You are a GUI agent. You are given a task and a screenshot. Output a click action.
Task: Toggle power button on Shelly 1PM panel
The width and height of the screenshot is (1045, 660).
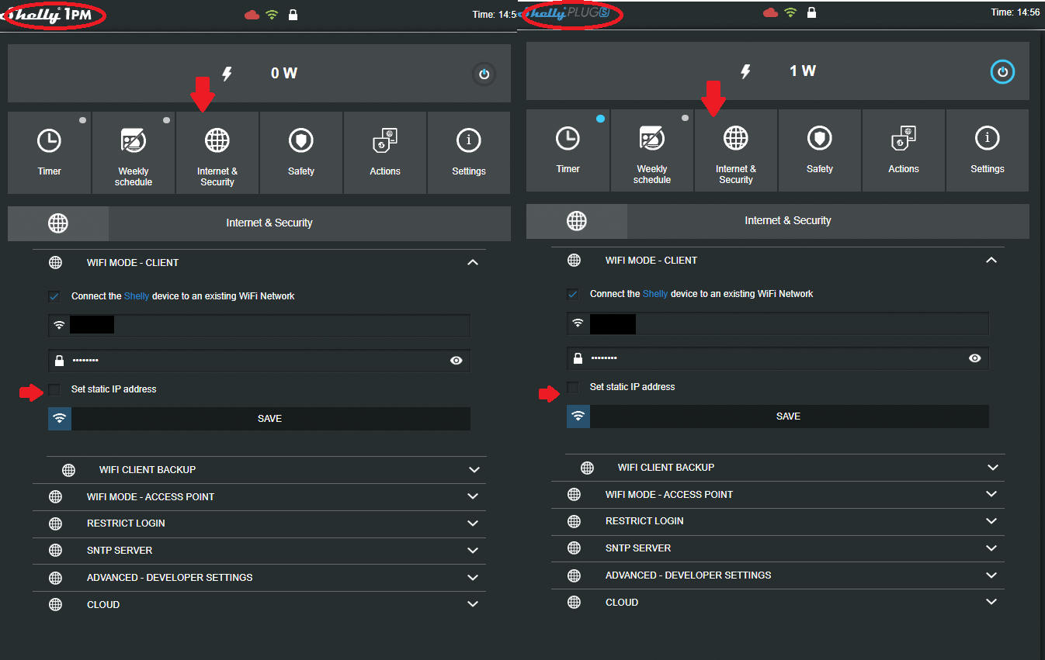click(484, 74)
